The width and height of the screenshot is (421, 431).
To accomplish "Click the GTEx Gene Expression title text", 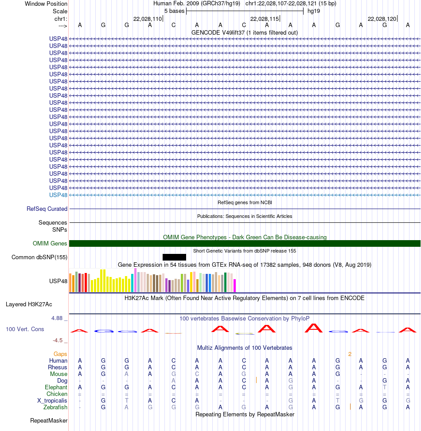I will pyautogui.click(x=245, y=265).
